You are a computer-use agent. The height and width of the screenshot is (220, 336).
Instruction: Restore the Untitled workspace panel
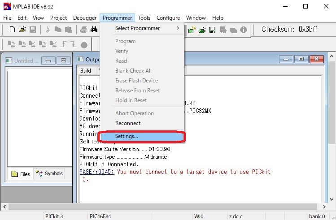tap(63, 60)
